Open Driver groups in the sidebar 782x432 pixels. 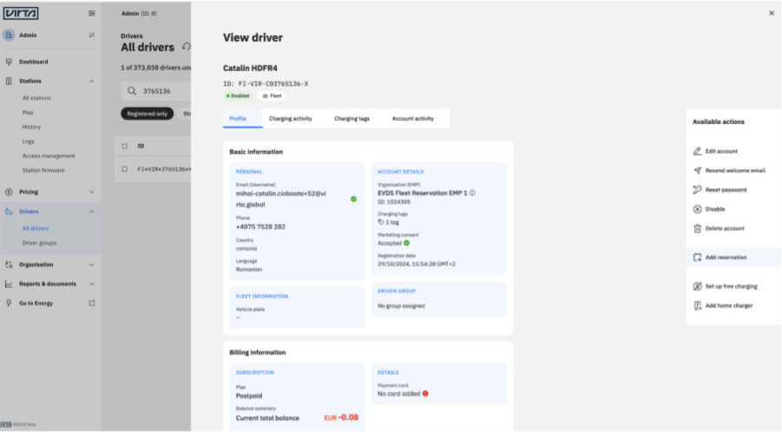tap(39, 243)
